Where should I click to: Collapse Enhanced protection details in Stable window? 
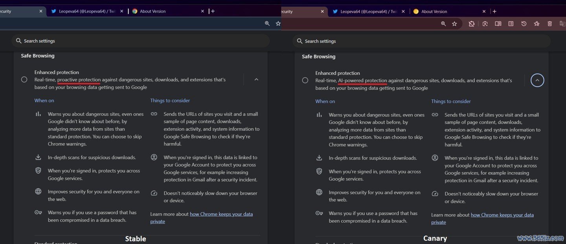pyautogui.click(x=256, y=80)
